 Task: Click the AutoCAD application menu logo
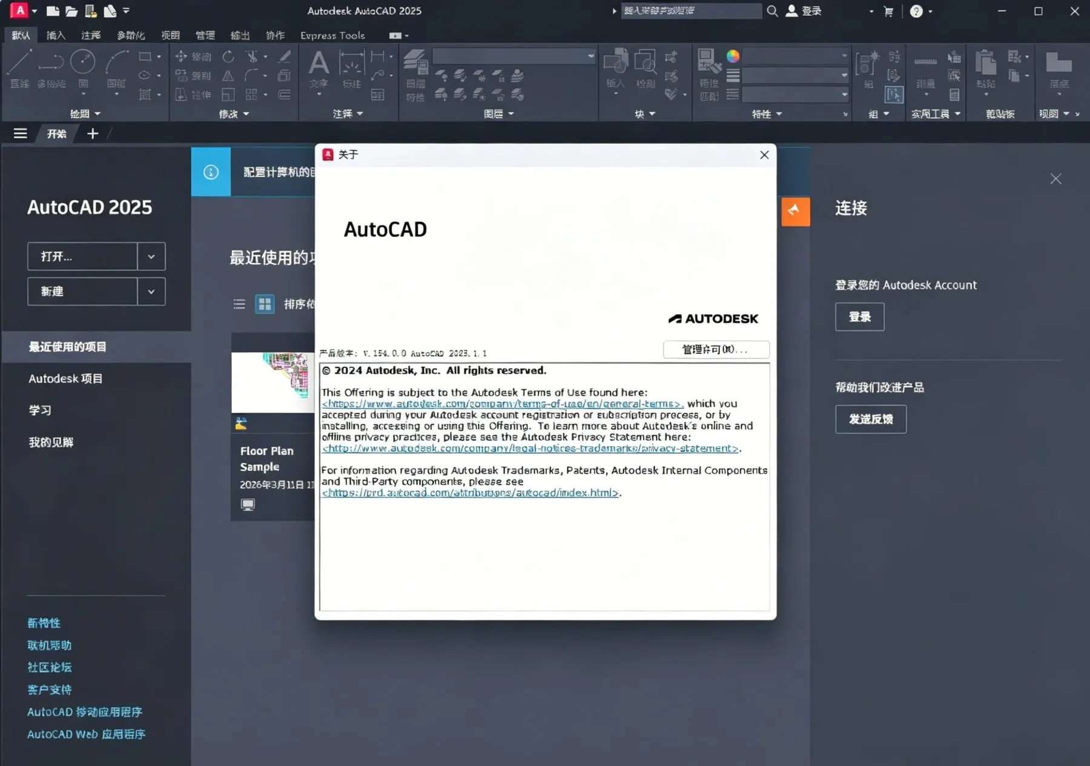pyautogui.click(x=19, y=10)
